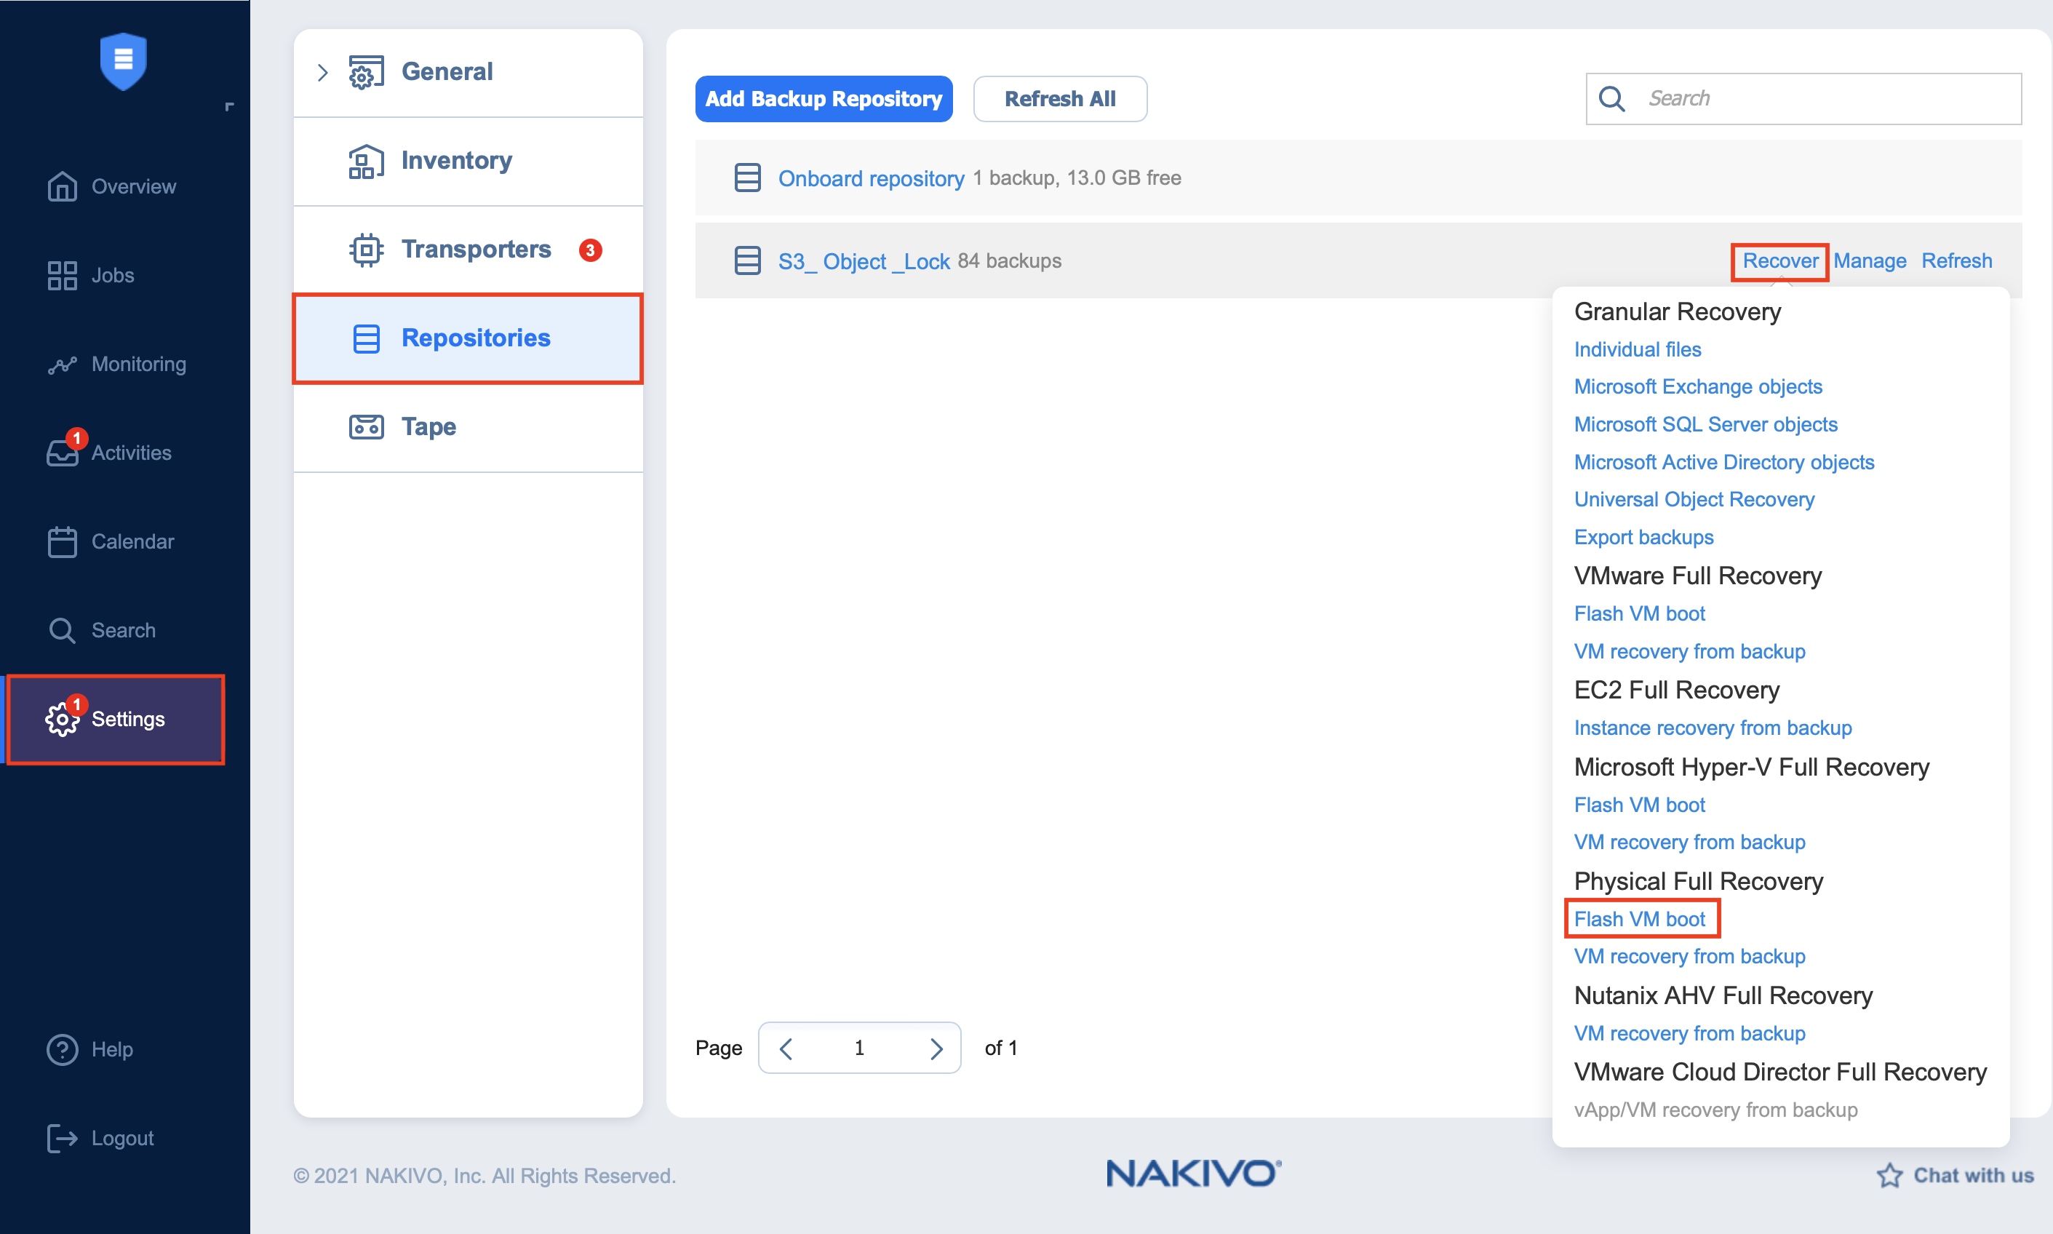Screen dimensions: 2053x1234
Task: Choose Instance recovery from backup for EC2
Action: [x=1713, y=728]
